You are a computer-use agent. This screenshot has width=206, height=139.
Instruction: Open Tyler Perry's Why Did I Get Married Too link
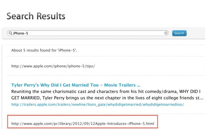pyautogui.click(x=76, y=85)
